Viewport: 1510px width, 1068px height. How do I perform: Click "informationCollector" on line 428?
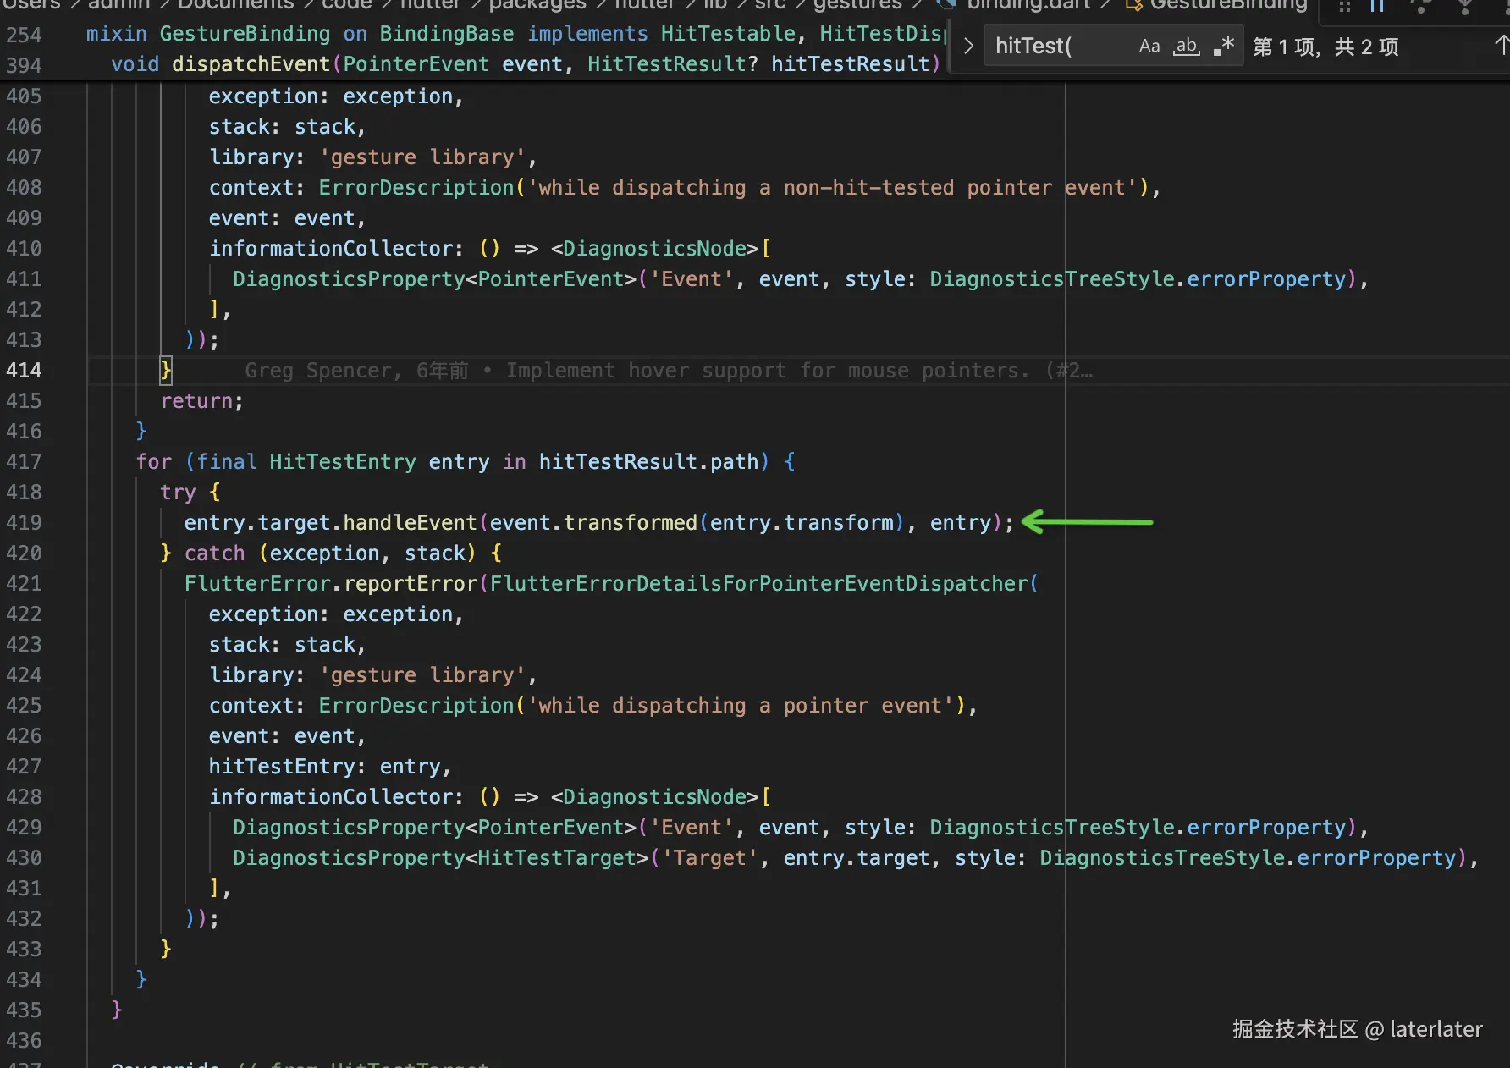click(x=331, y=797)
